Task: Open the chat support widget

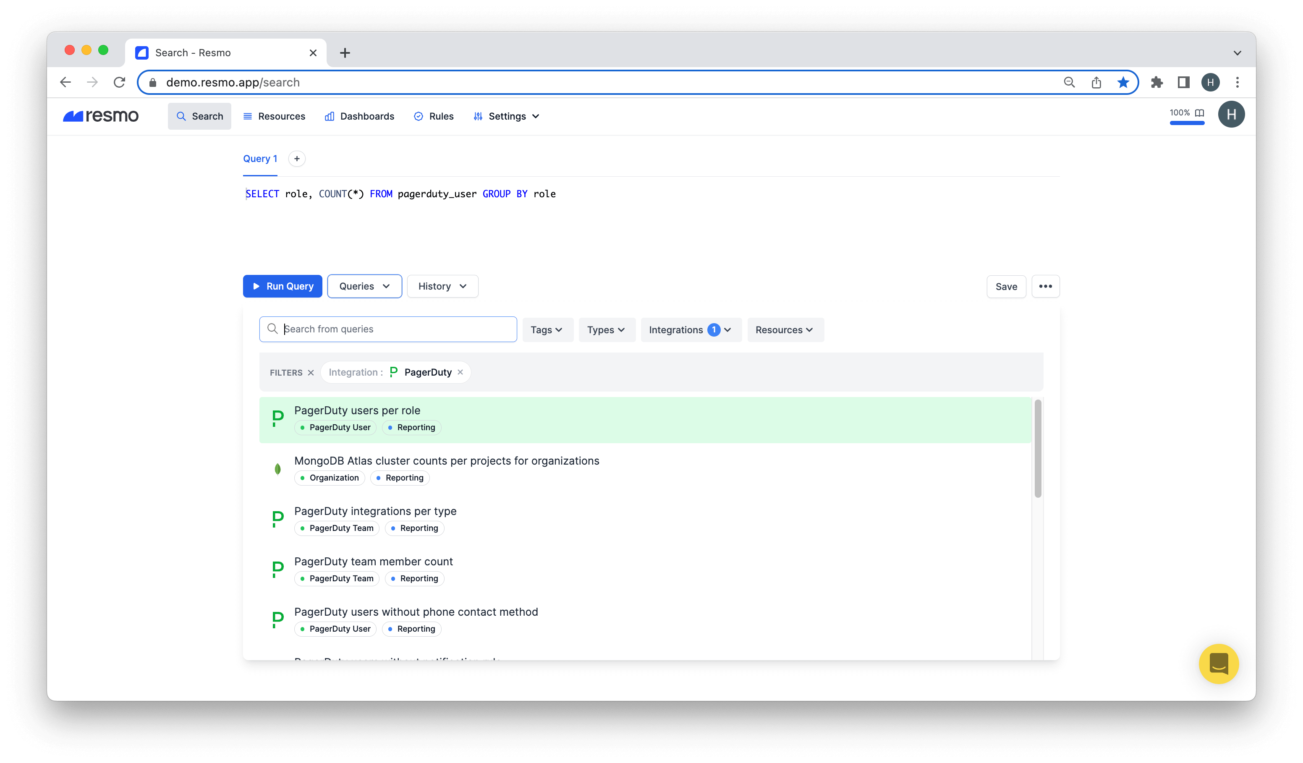Action: pyautogui.click(x=1219, y=664)
